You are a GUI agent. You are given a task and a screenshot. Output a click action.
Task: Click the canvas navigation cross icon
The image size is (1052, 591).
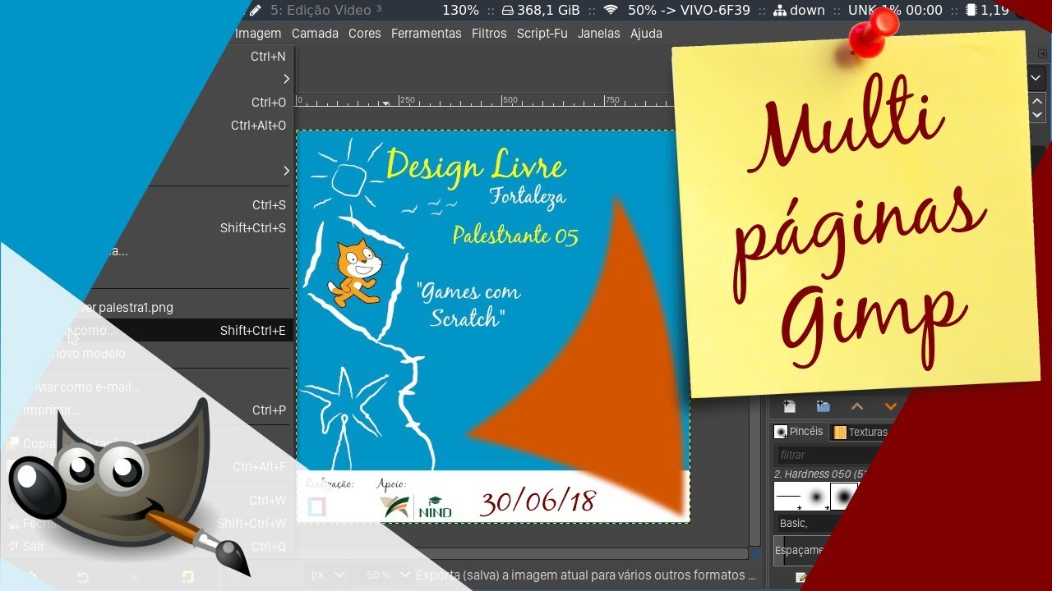coord(755,555)
